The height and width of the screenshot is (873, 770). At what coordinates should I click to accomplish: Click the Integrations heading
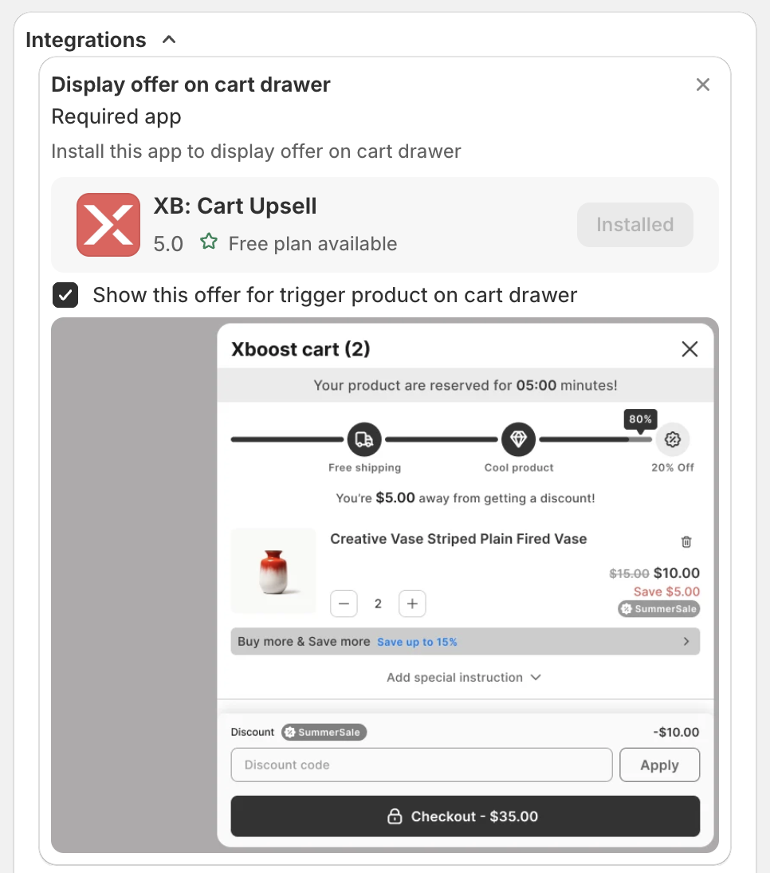coord(86,40)
